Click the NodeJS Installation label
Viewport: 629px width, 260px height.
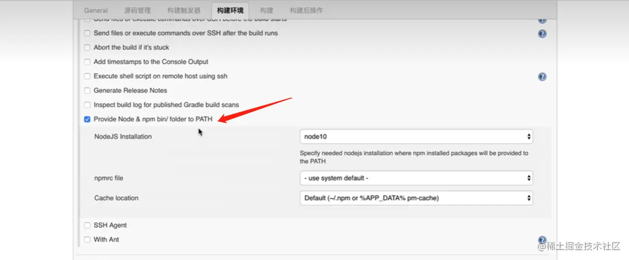click(x=123, y=137)
